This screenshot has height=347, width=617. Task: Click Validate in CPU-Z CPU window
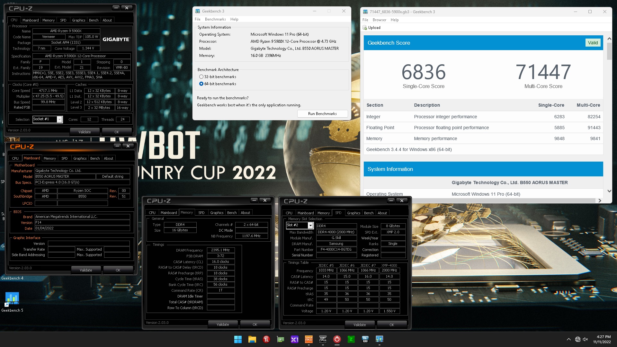click(x=85, y=132)
